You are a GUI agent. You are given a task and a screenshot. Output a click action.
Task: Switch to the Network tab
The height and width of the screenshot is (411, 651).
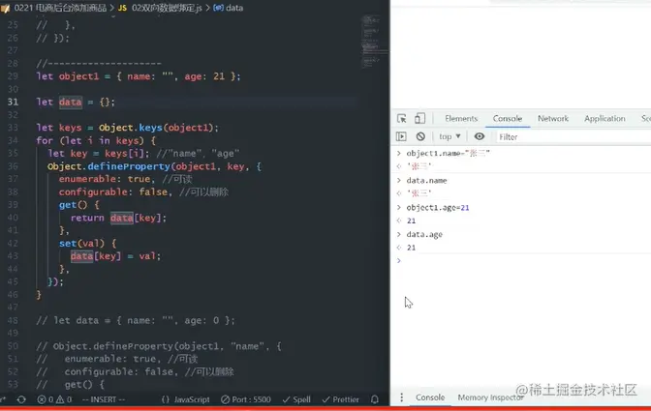click(553, 119)
